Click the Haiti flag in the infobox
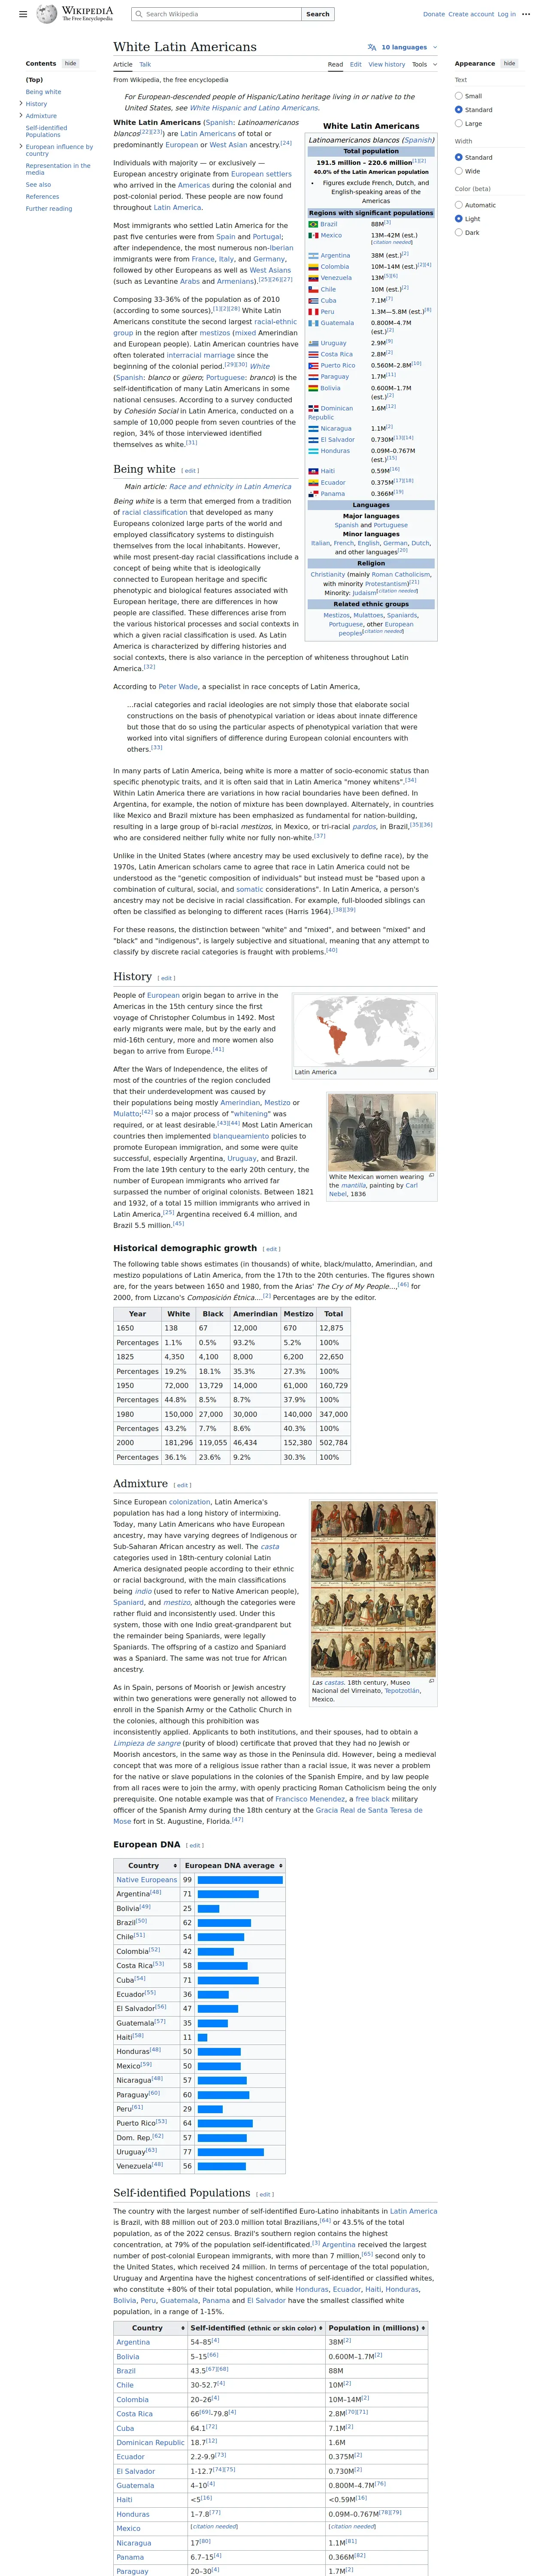551x2576 pixels. coord(313,471)
